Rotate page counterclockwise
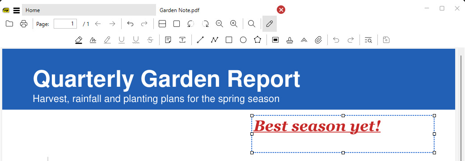The height and width of the screenshot is (161, 465). 191,24
